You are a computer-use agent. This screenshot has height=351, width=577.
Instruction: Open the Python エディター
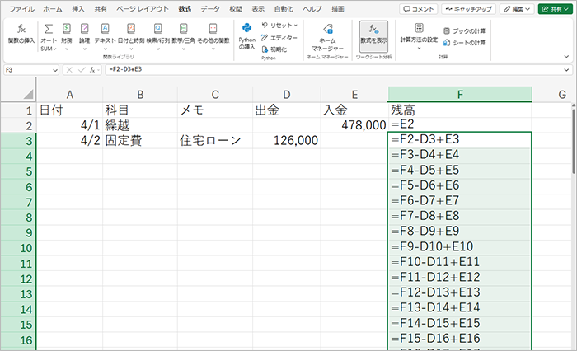[x=279, y=38]
